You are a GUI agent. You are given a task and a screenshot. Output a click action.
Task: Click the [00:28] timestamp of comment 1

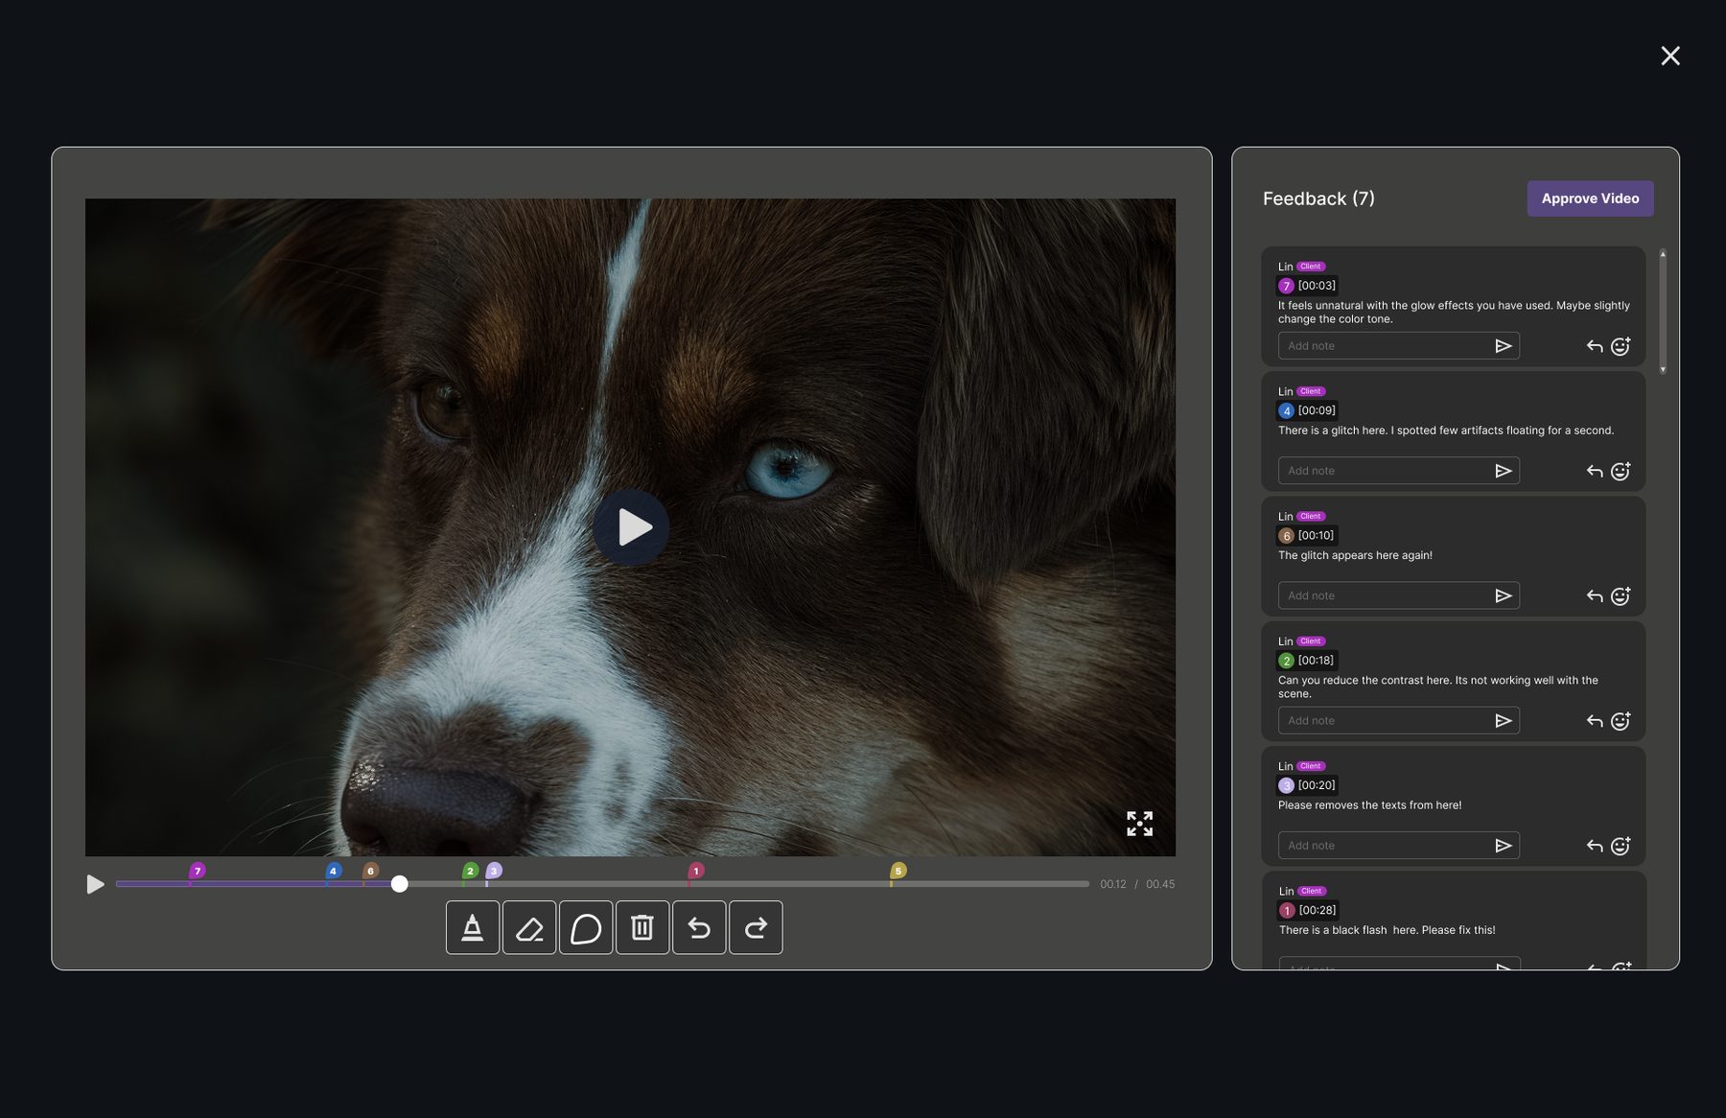click(x=1318, y=910)
